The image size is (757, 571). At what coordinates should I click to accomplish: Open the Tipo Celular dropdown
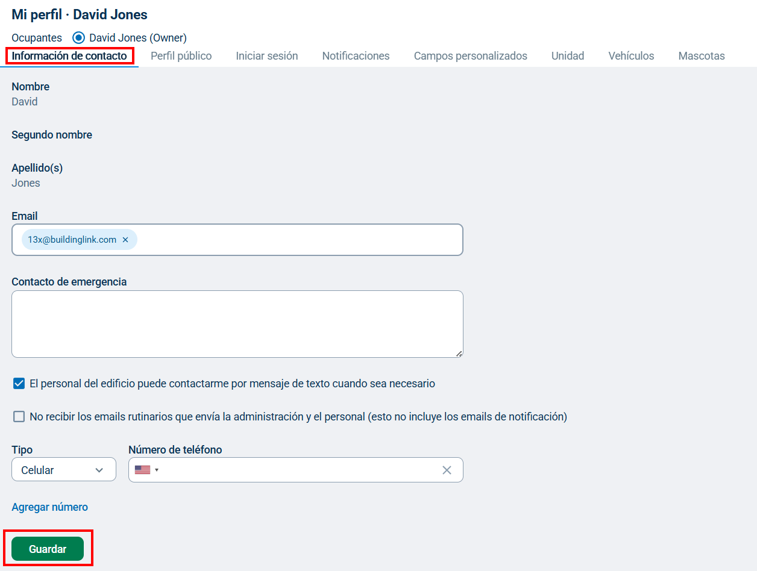click(64, 470)
